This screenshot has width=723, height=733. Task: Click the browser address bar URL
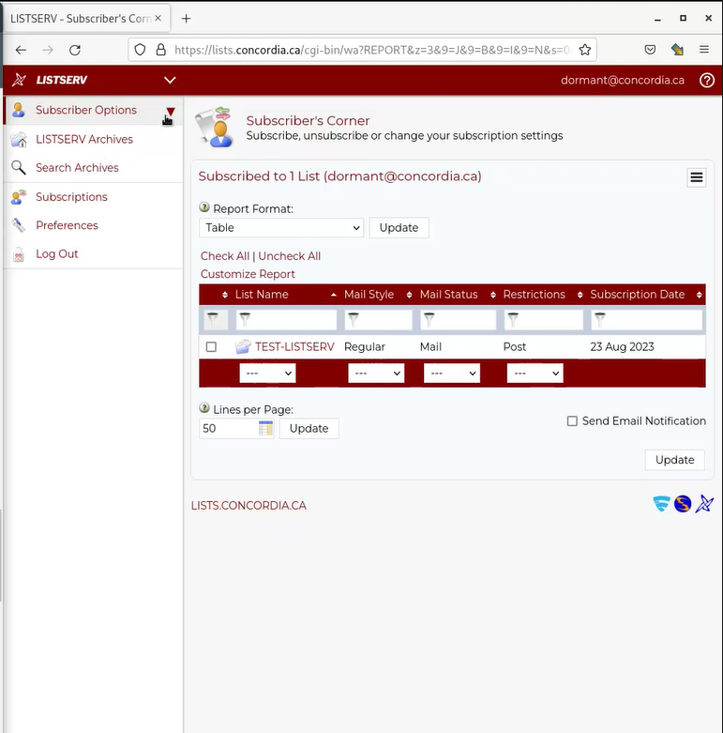[372, 50]
